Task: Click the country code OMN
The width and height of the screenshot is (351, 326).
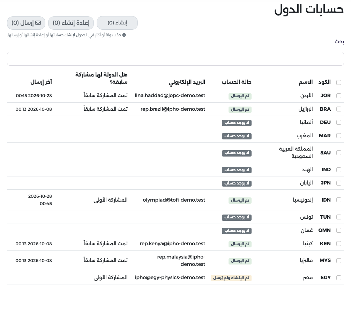Action: coord(324,230)
